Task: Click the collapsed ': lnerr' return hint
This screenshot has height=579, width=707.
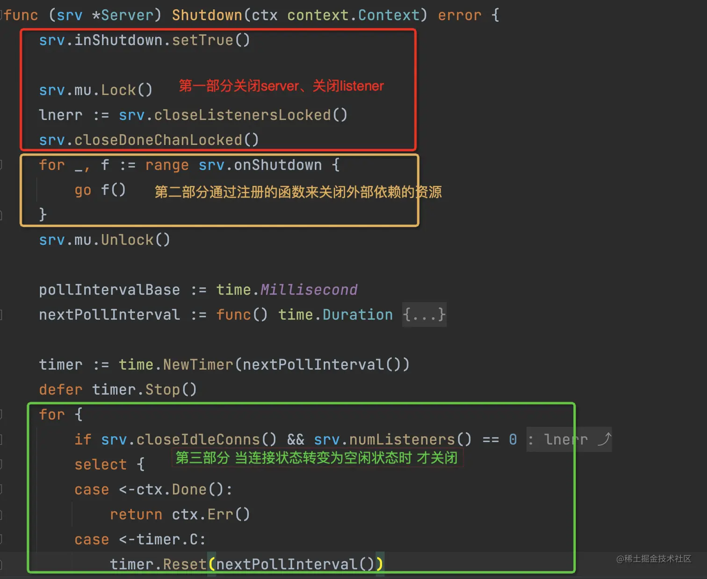Action: tap(569, 439)
